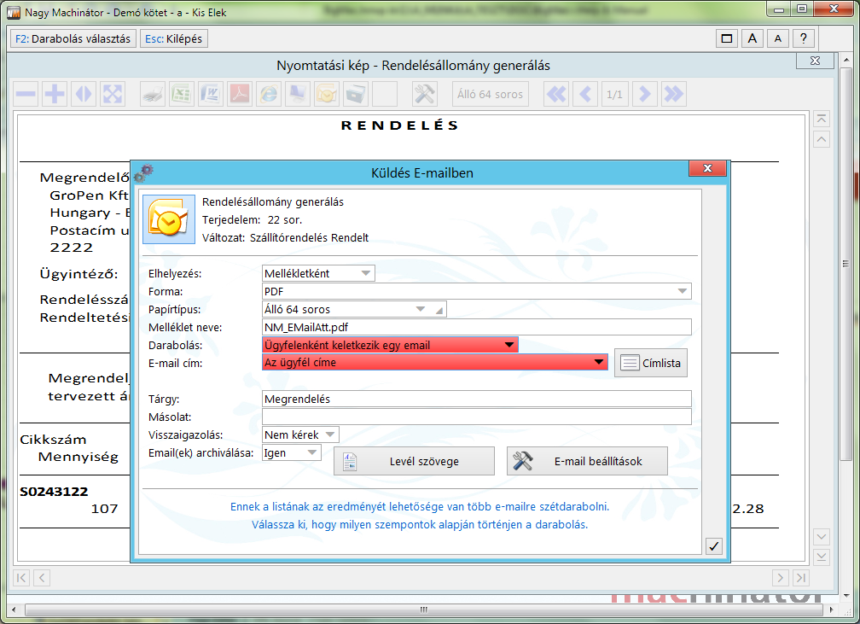The height and width of the screenshot is (624, 860).
Task: Click the printer icon in preview toolbar
Action: coord(153,94)
